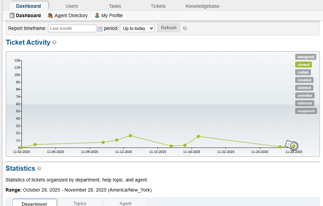This screenshot has height=206, width=323.
Task: Open the period dropdown Up to today
Action: [x=137, y=29]
